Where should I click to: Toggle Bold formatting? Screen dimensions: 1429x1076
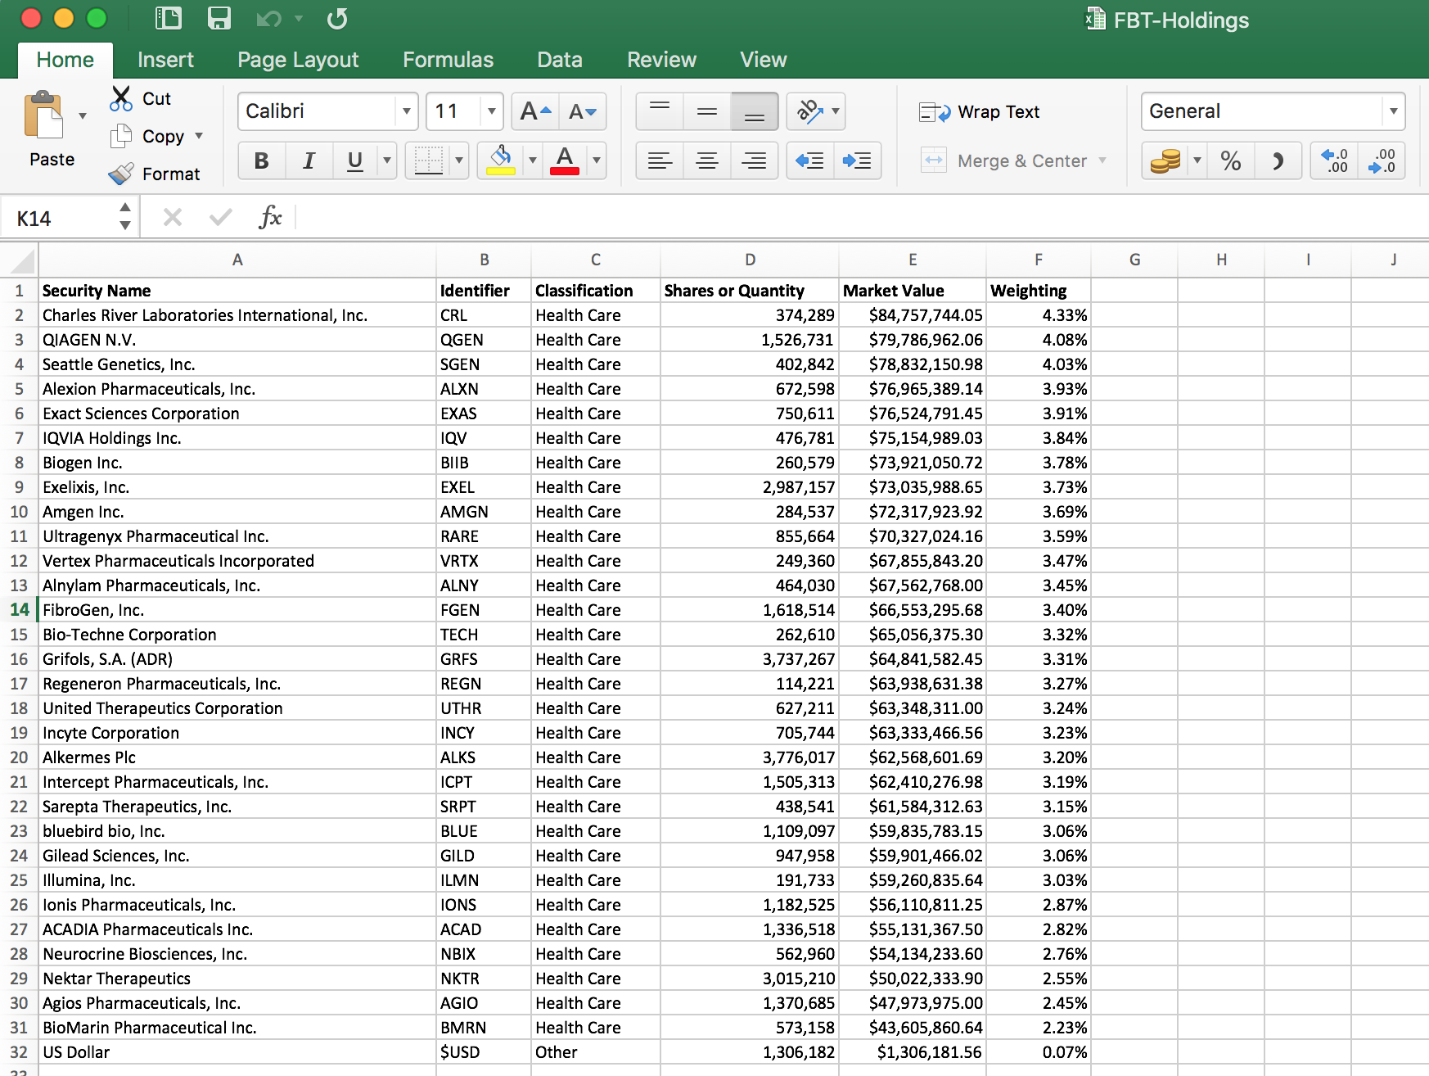coord(262,160)
